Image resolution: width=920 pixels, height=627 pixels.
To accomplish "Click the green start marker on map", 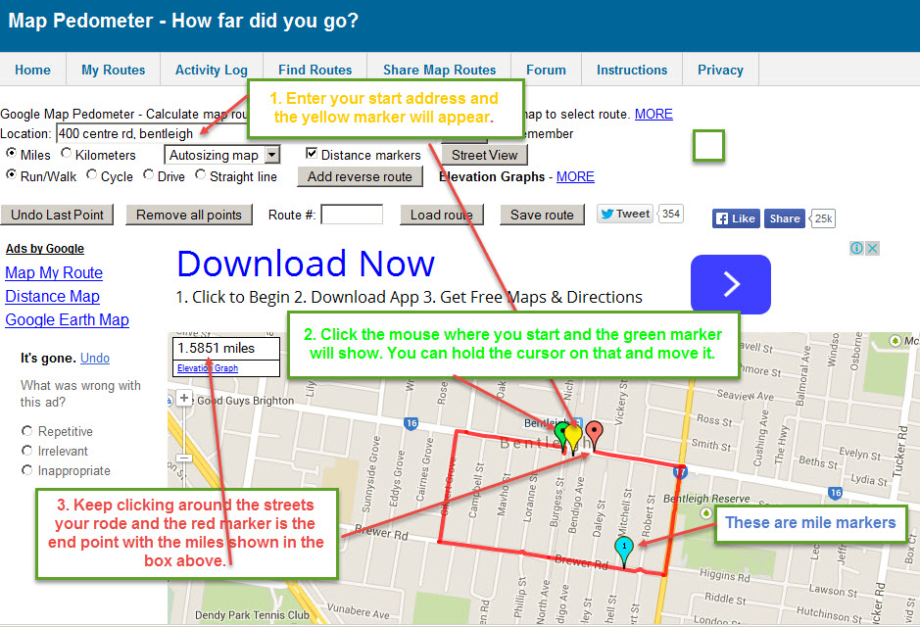I will point(561,432).
